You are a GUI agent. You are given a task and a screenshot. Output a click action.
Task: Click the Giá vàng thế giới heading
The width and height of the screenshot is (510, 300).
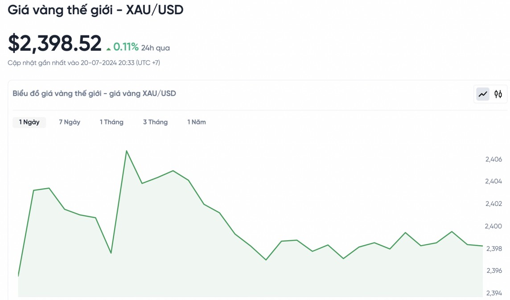click(x=95, y=10)
